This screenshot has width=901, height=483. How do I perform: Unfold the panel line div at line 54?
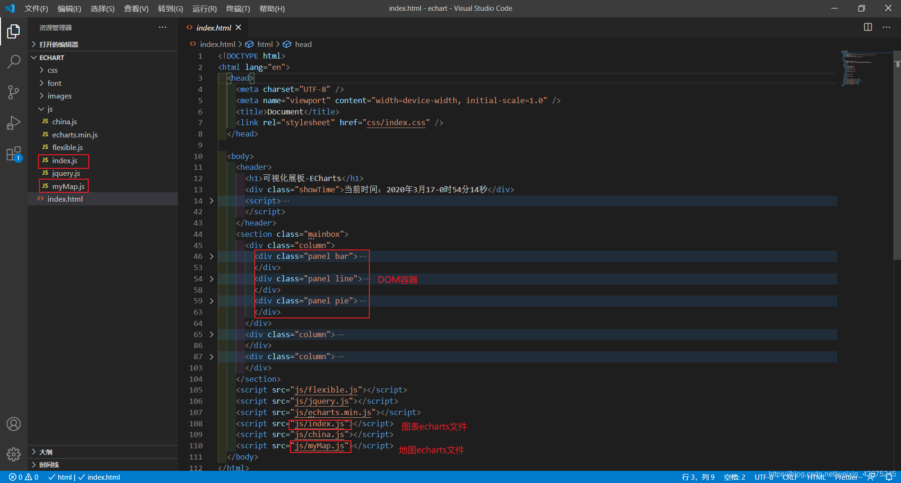pos(212,279)
